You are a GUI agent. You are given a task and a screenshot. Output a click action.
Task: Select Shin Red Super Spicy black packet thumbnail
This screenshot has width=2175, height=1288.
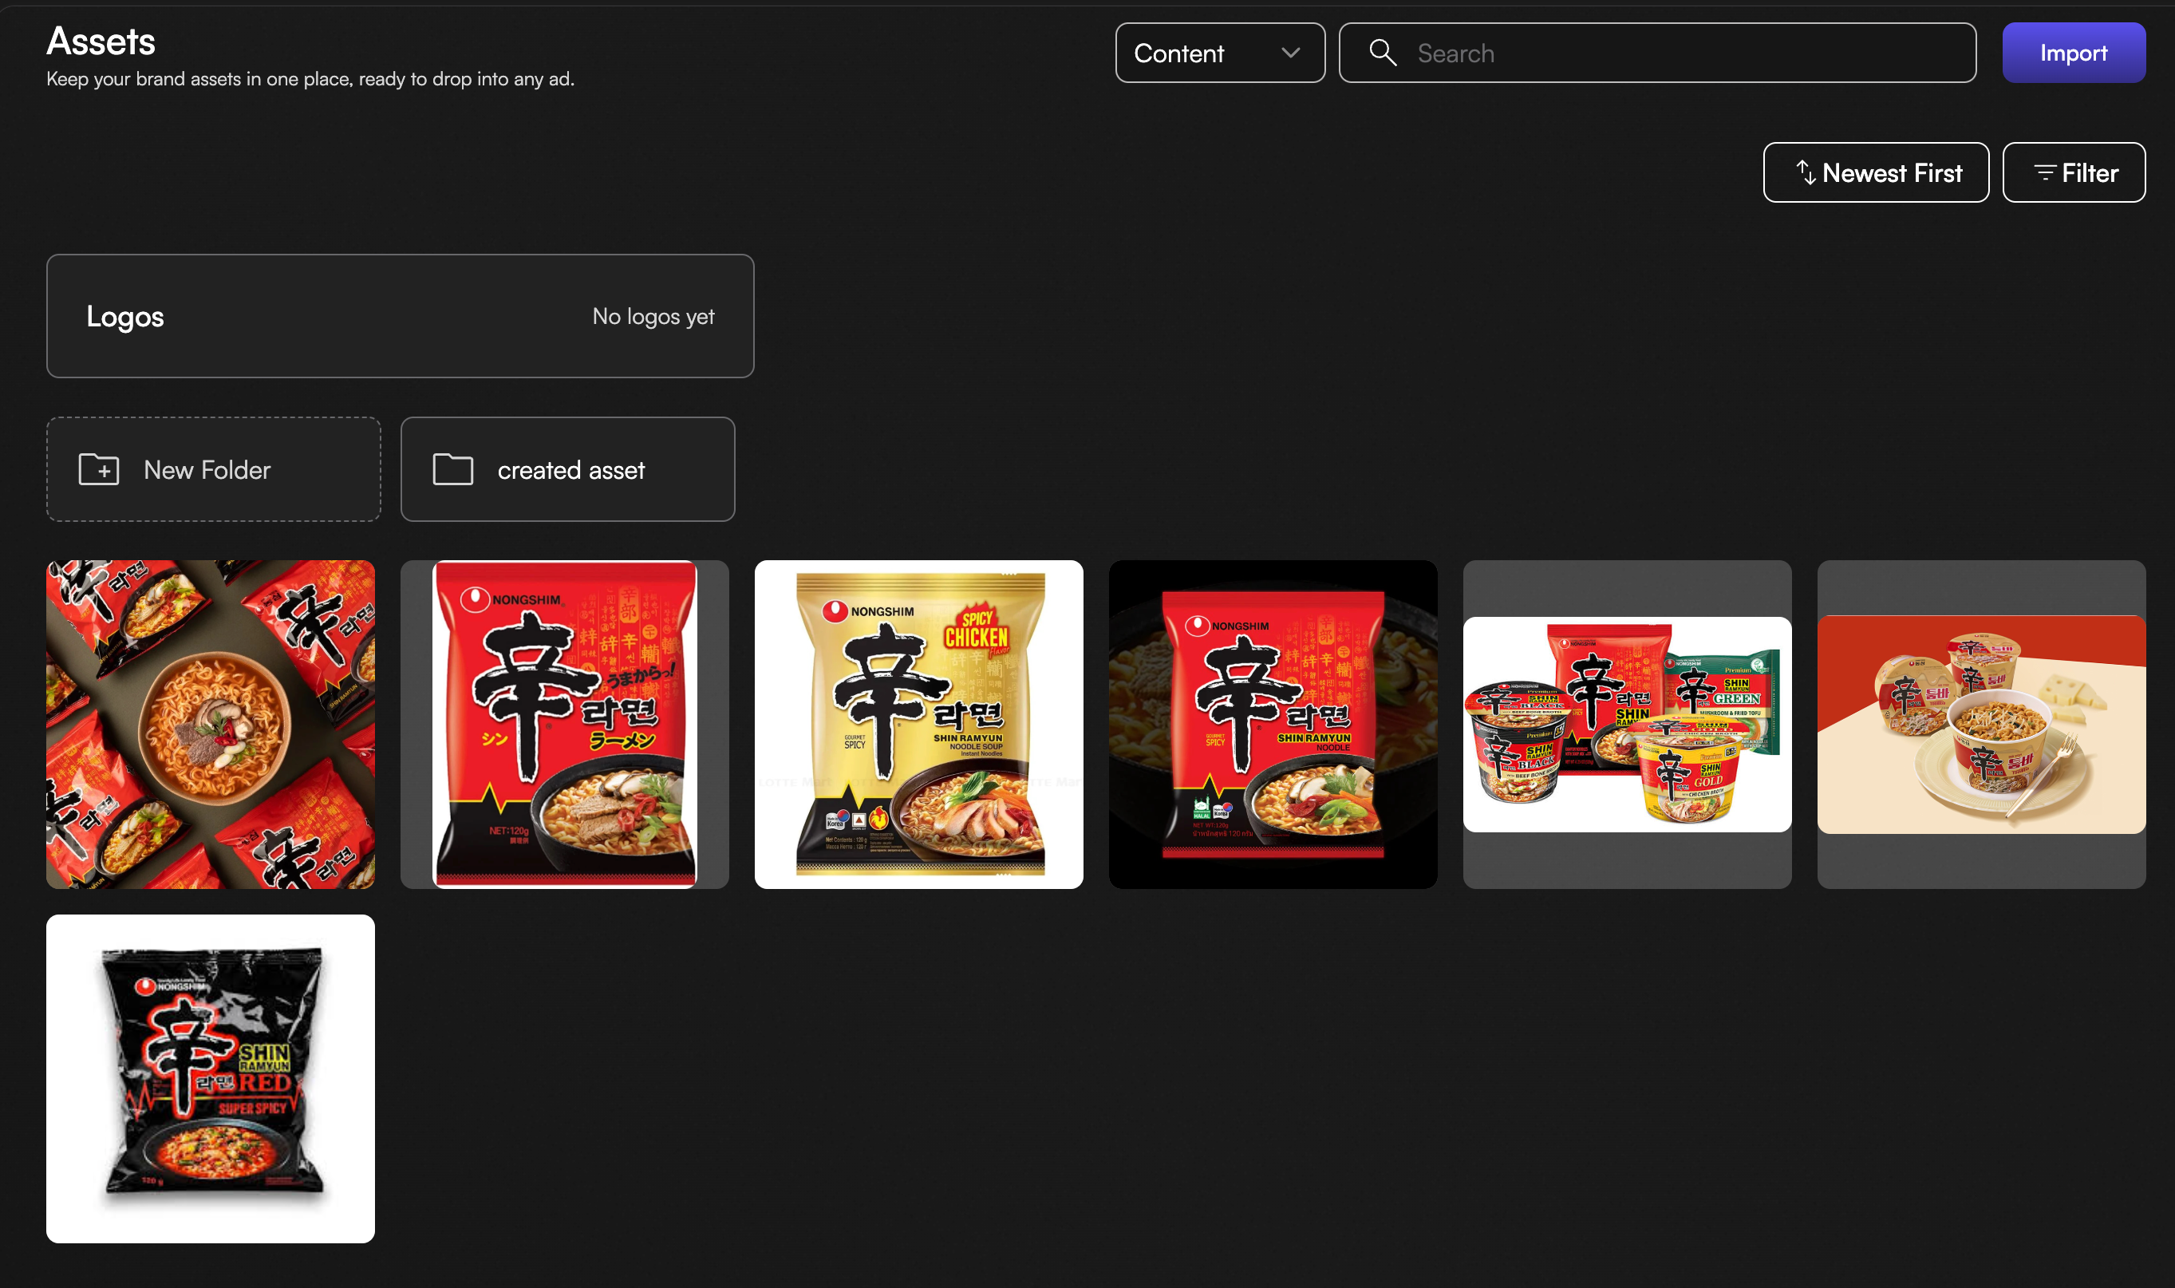(211, 1079)
